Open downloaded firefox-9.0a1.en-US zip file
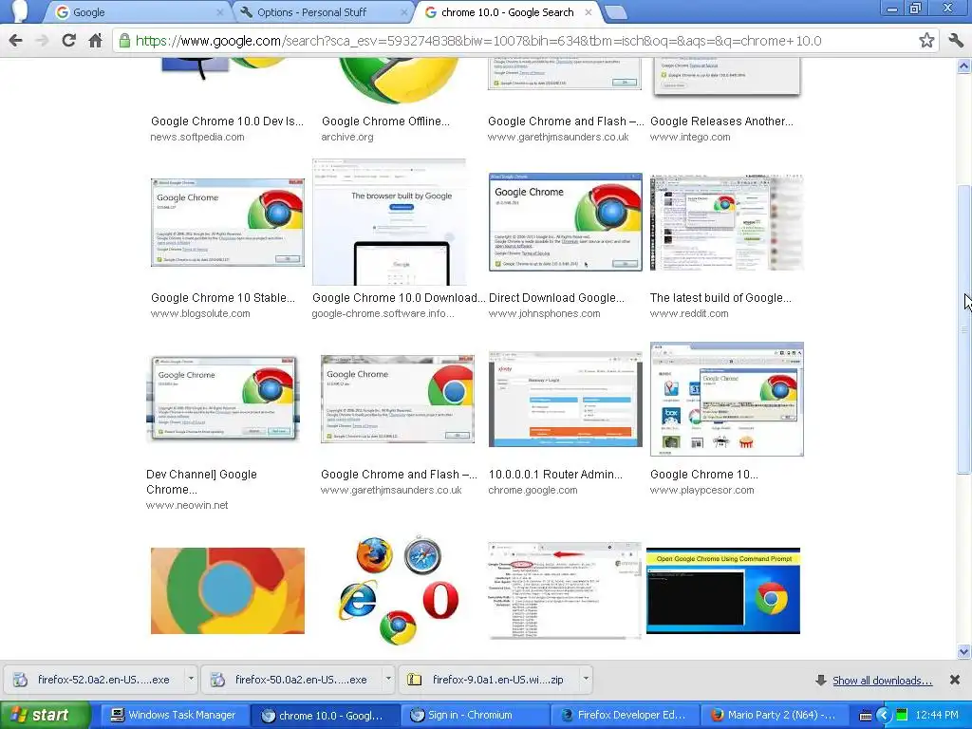The image size is (972, 729). 489,680
